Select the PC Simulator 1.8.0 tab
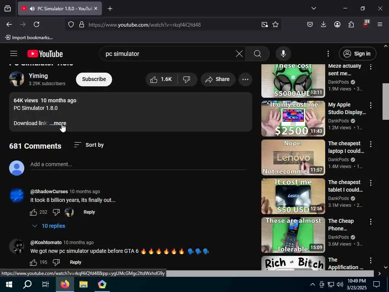The width and height of the screenshot is (389, 292). click(x=60, y=9)
